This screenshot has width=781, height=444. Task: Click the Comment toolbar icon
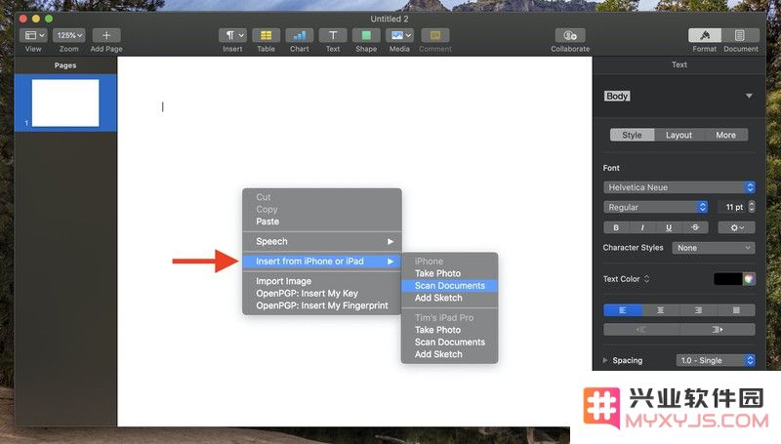click(x=435, y=35)
